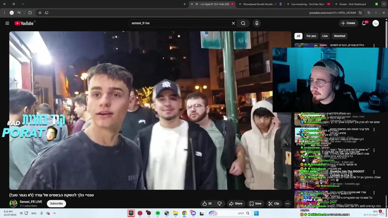Open the browser profile avatar
The height and width of the screenshot is (218, 388).
click(12, 13)
